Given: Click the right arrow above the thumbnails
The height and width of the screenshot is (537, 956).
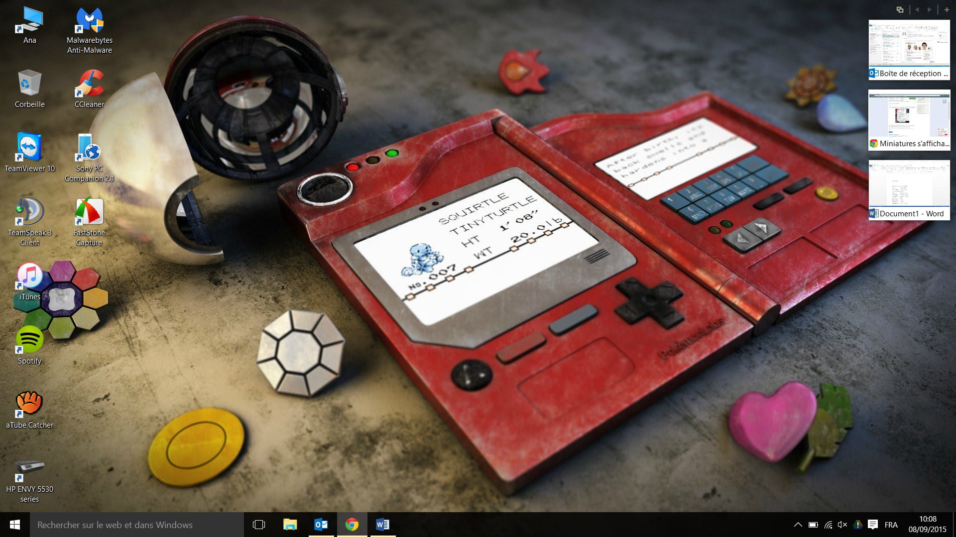Looking at the screenshot, I should click(x=929, y=9).
